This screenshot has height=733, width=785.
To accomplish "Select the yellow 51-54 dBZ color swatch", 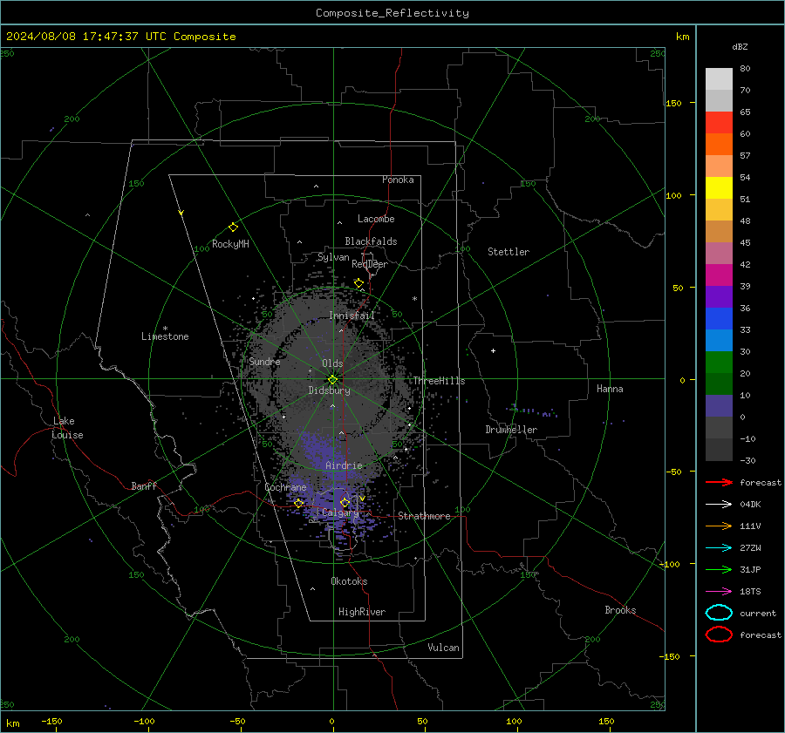I will pyautogui.click(x=719, y=187).
